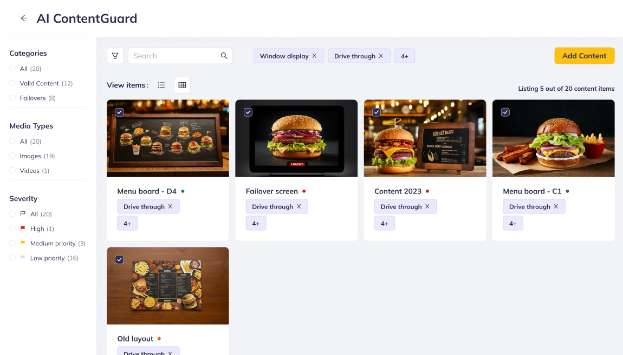Select All (20) under Categories
The image size is (623, 355).
point(12,68)
